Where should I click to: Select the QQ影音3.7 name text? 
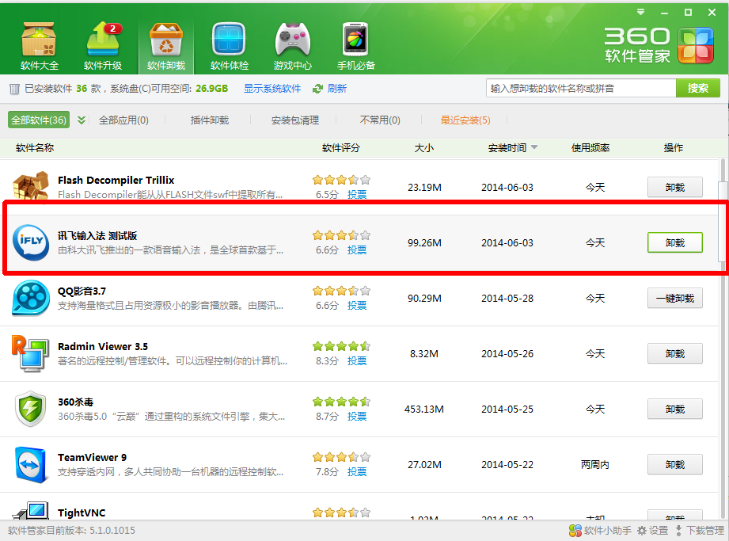pyautogui.click(x=82, y=291)
